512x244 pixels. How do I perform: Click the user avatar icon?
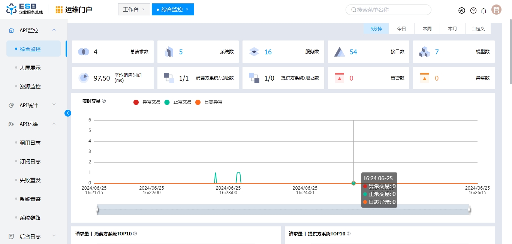496,10
